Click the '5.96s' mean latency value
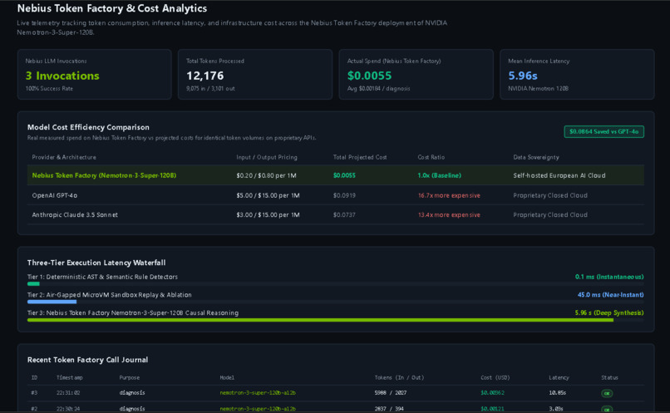The image size is (670, 413). (x=523, y=76)
